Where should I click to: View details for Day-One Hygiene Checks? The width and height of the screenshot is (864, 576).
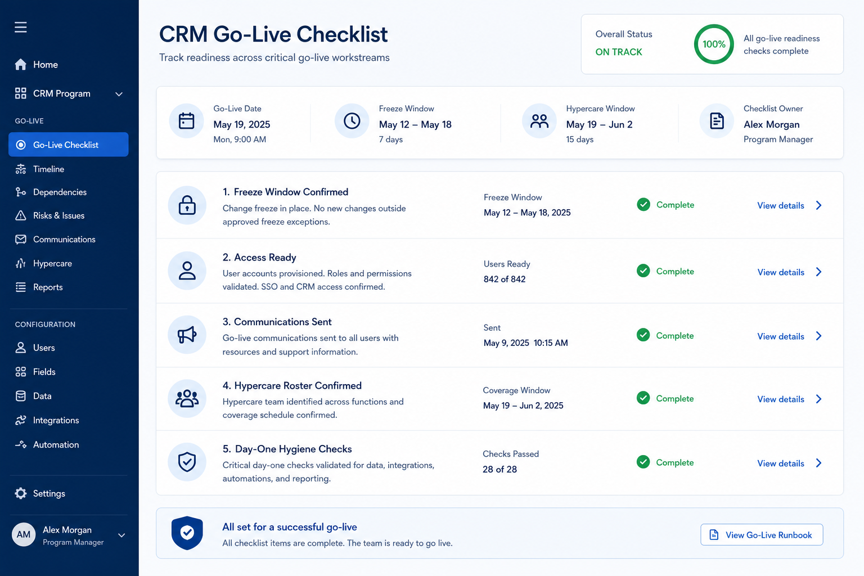(781, 463)
